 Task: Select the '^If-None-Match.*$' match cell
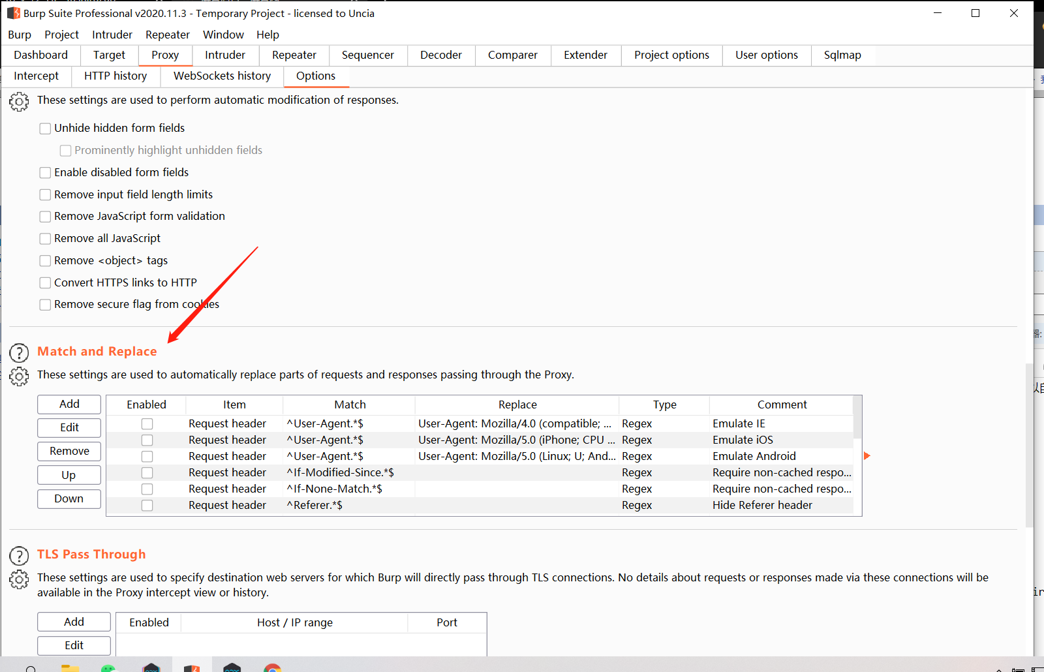(349, 489)
